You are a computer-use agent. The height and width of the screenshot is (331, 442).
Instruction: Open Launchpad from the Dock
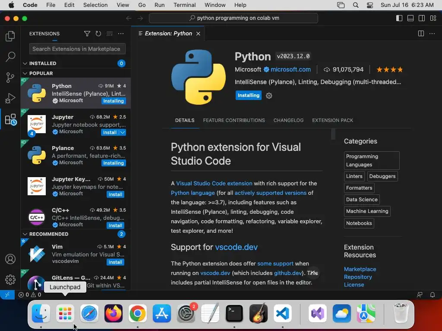point(65,313)
